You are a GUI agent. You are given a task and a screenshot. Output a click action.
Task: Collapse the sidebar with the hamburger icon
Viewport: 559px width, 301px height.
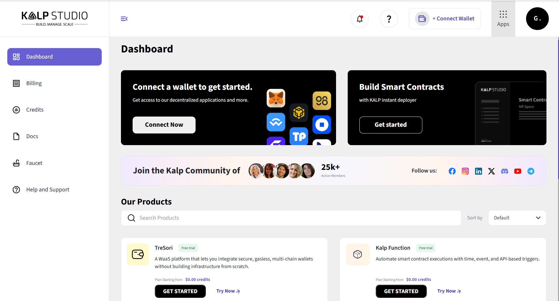[x=124, y=19]
